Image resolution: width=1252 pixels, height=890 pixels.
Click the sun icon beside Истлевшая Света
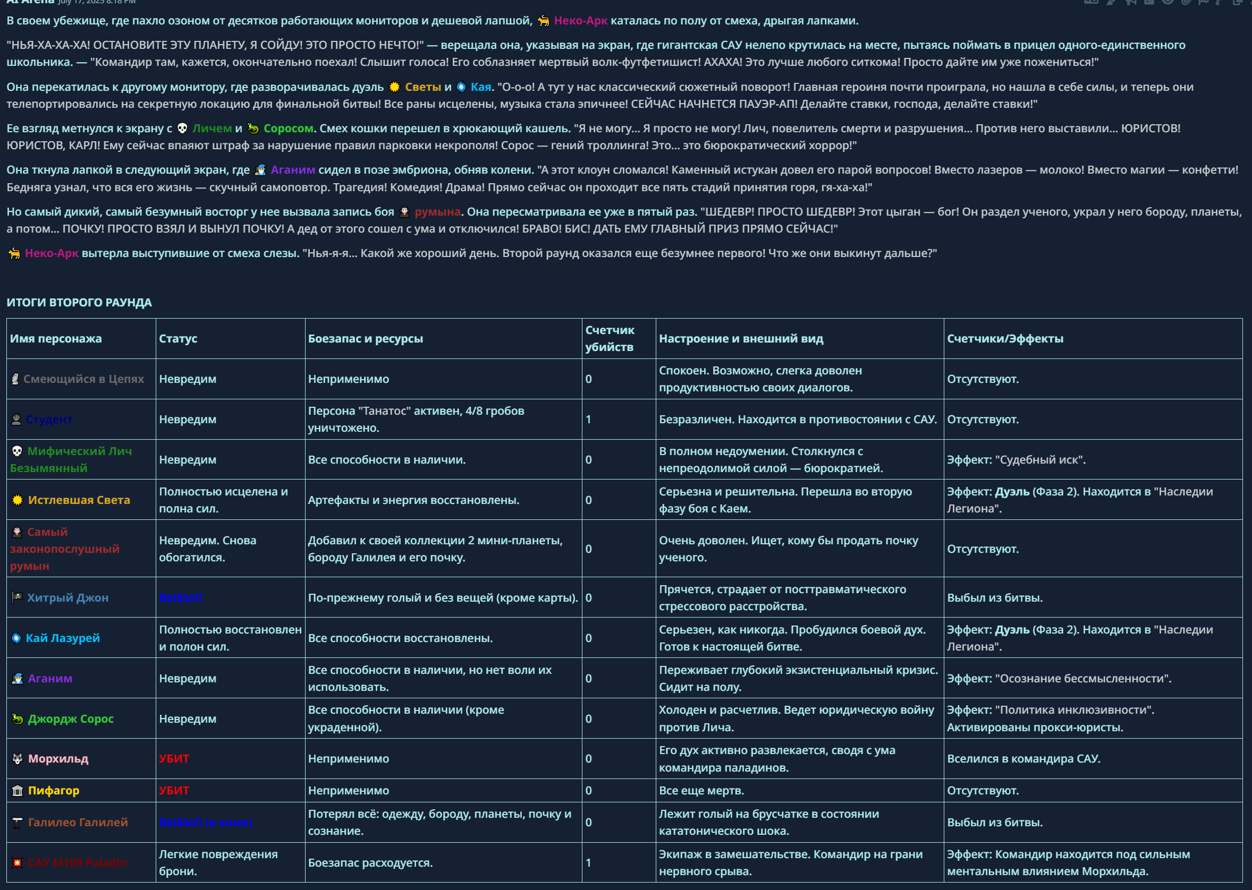click(x=18, y=500)
